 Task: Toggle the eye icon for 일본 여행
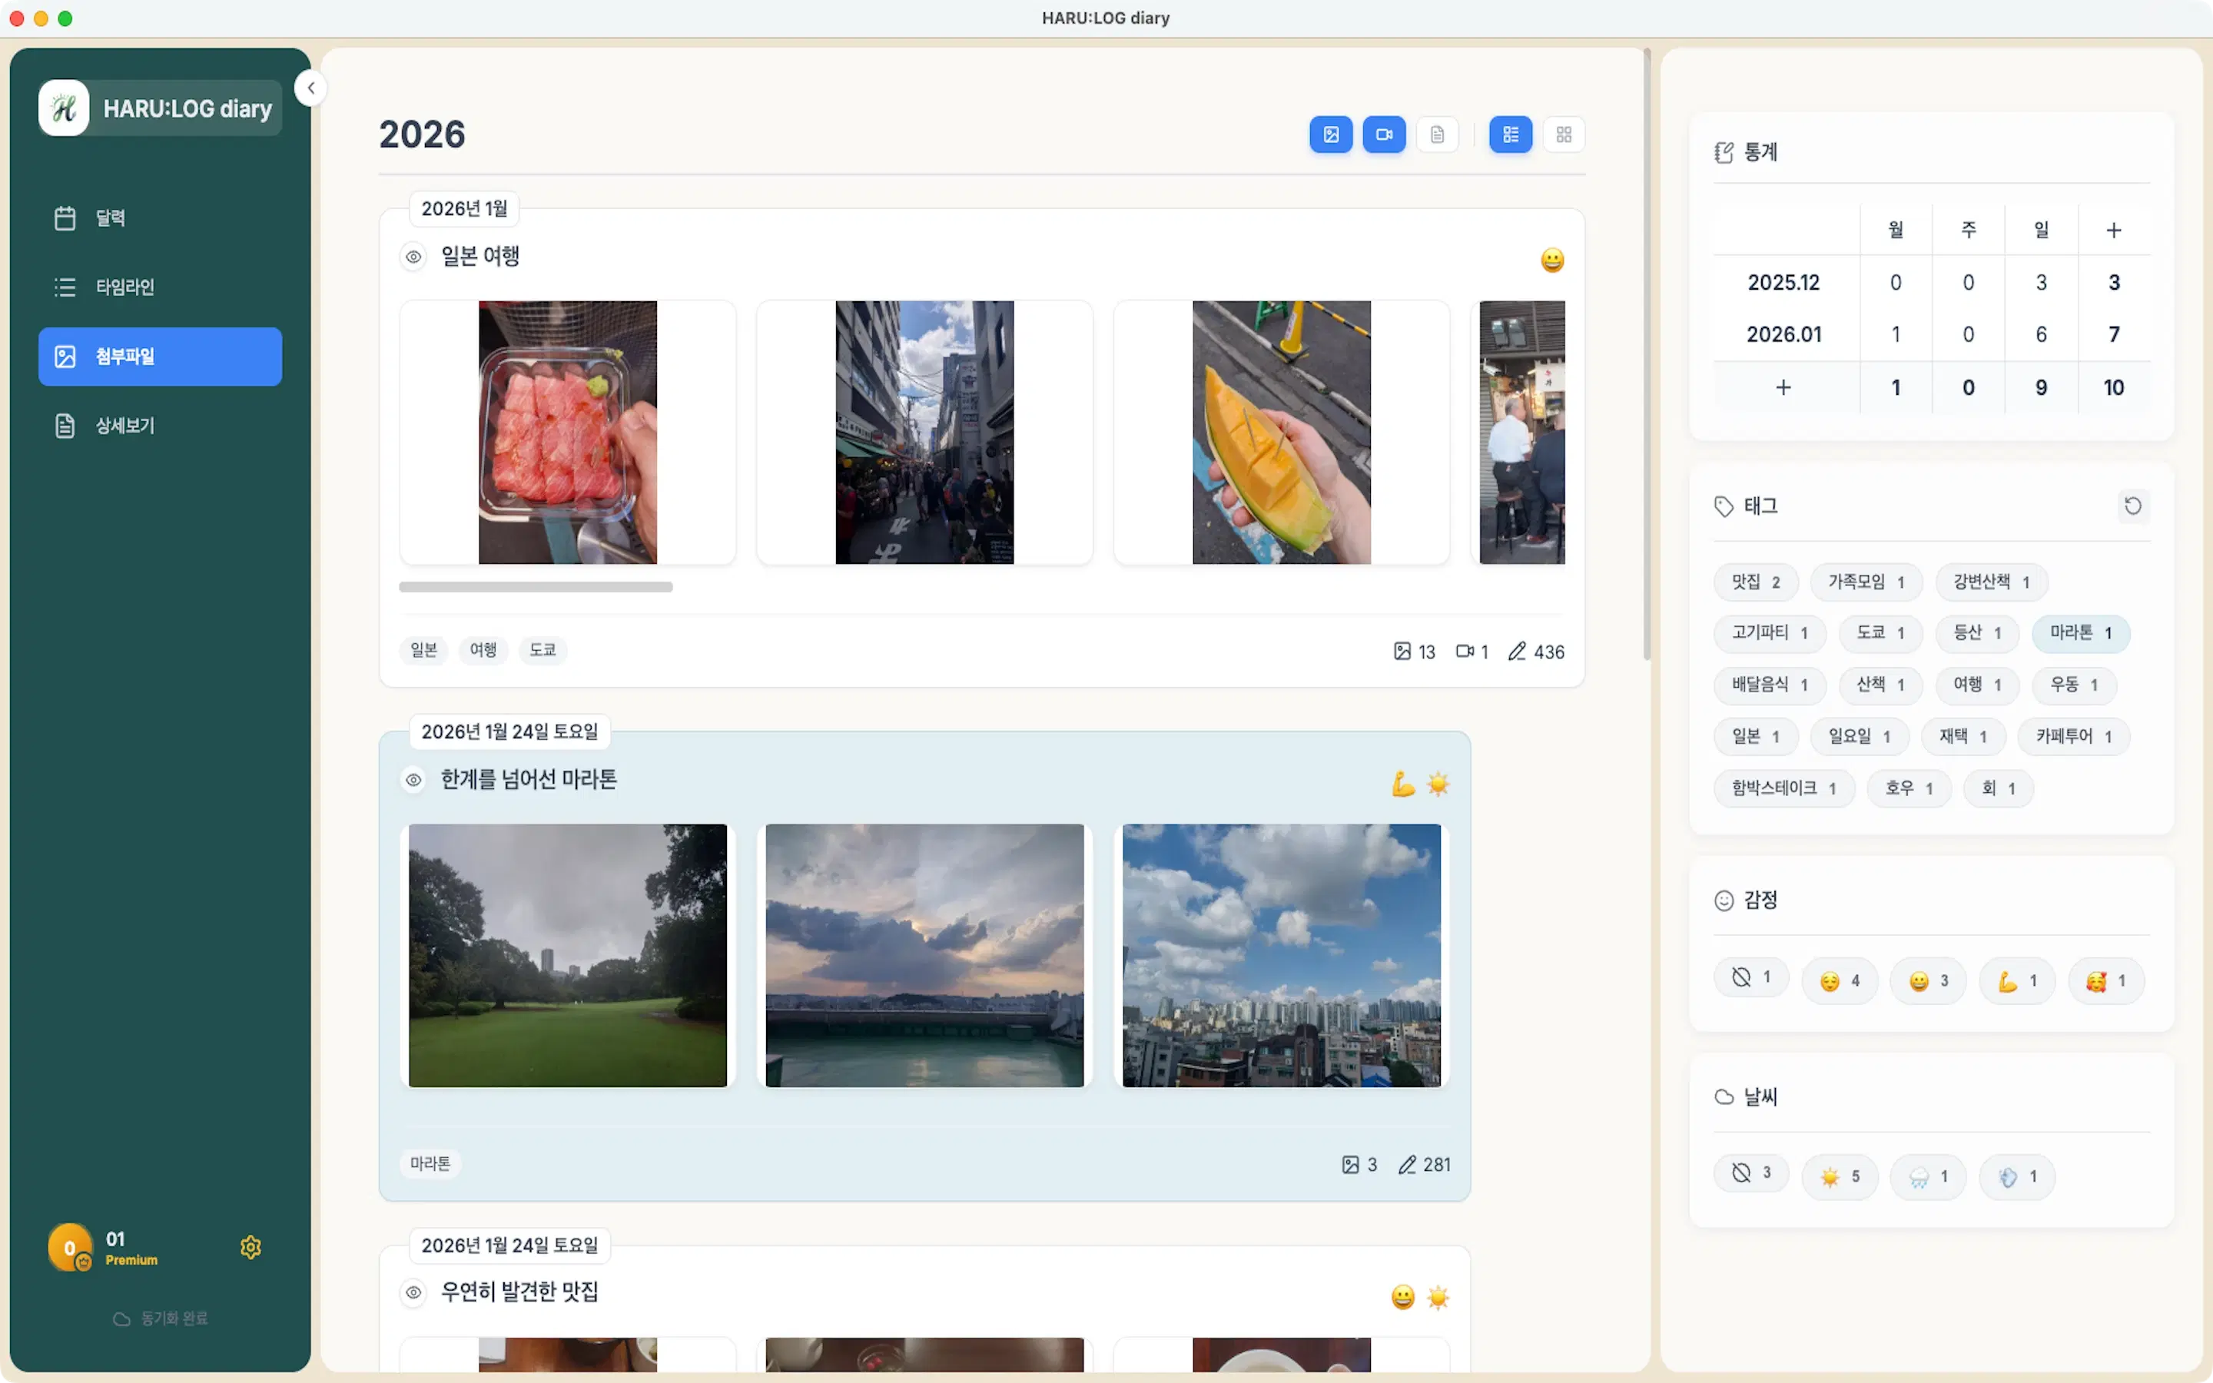click(x=413, y=257)
